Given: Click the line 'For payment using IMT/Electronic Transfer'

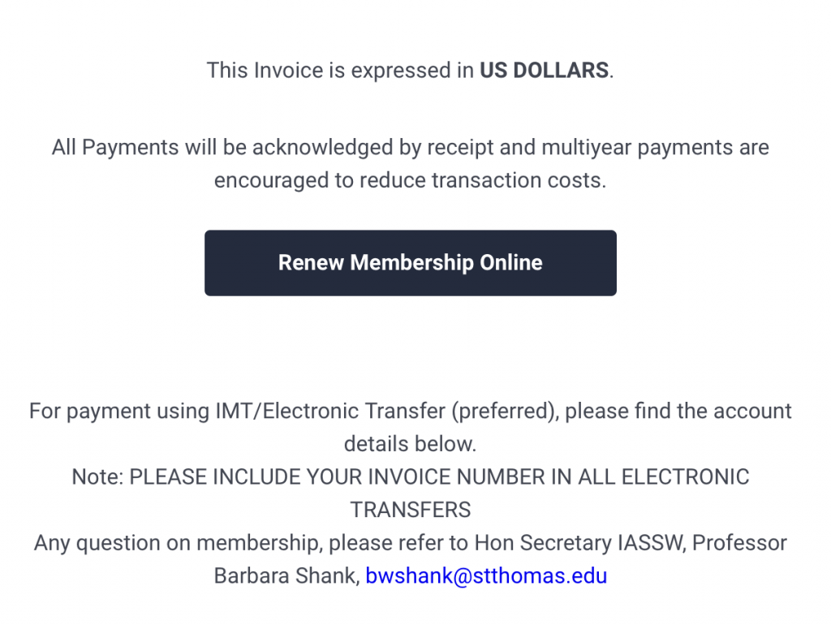Looking at the screenshot, I should pyautogui.click(x=410, y=412).
